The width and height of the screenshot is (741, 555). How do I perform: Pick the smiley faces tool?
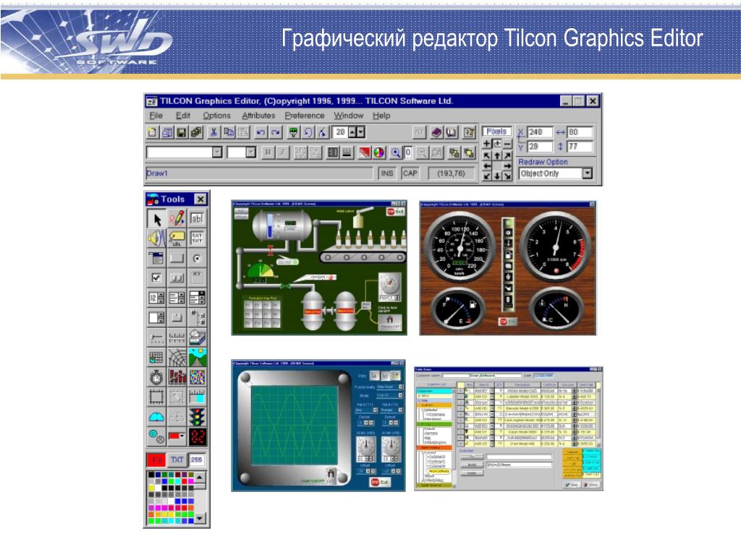(x=157, y=436)
